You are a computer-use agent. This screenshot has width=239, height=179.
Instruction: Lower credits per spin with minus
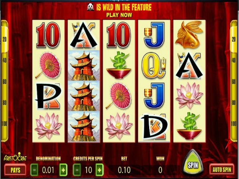[77, 170]
